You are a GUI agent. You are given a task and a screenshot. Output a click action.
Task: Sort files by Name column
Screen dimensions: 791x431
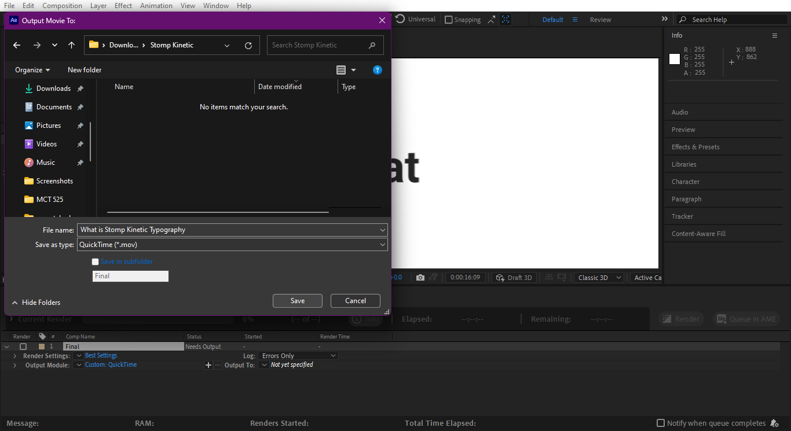(x=124, y=87)
